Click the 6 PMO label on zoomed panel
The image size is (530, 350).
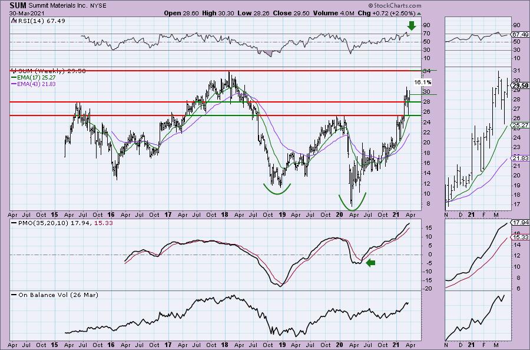(518, 289)
